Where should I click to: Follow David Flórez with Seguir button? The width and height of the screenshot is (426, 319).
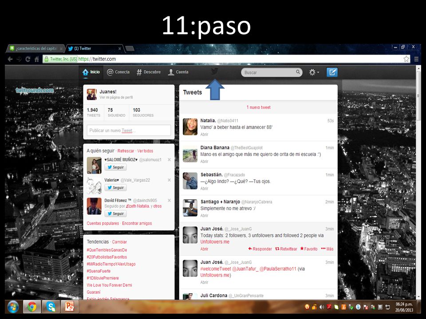tap(115, 214)
